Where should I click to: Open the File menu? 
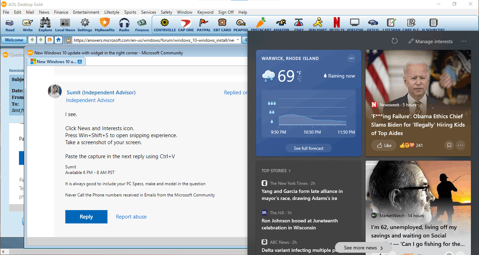(6, 12)
